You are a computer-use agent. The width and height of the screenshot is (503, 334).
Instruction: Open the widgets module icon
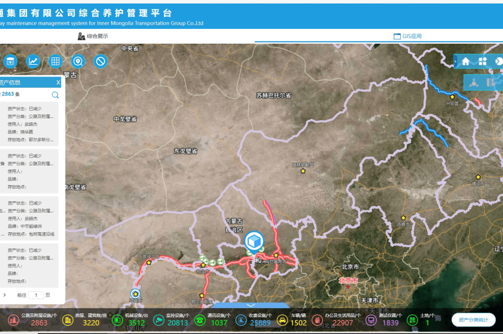pyautogui.click(x=483, y=61)
